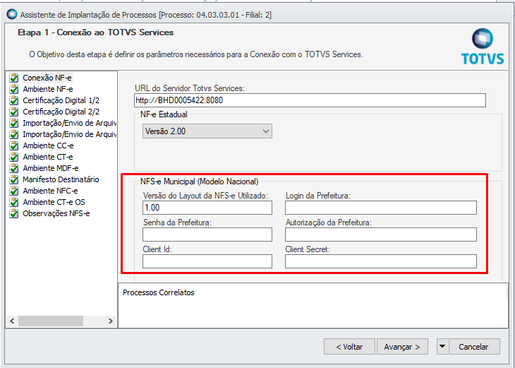Open the dropdown arrow next to Cancelar
The width and height of the screenshot is (515, 368).
[442, 346]
